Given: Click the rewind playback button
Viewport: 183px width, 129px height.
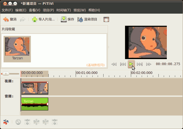Looking at the screenshot, I should coord(114,64).
